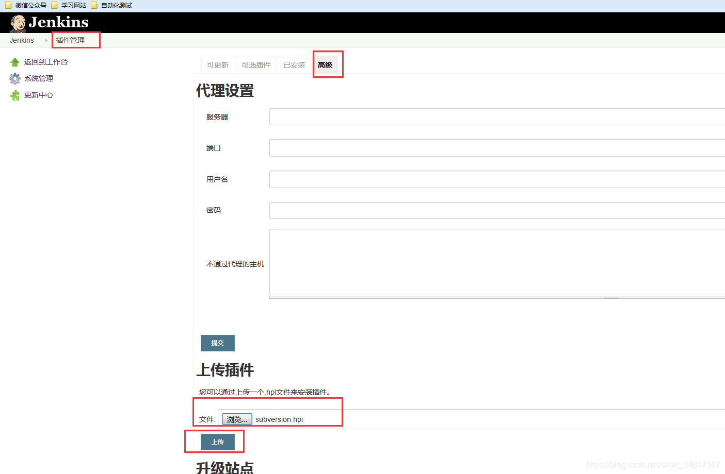
Task: Click the 上传 button
Action: point(218,442)
